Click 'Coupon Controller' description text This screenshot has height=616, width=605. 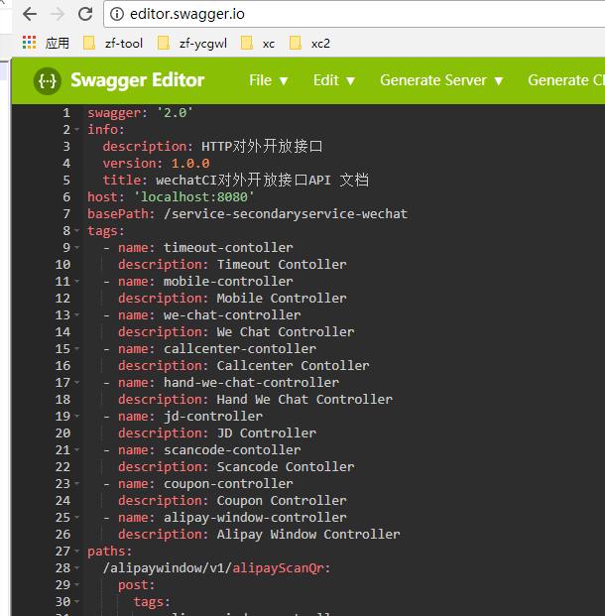[x=282, y=501]
